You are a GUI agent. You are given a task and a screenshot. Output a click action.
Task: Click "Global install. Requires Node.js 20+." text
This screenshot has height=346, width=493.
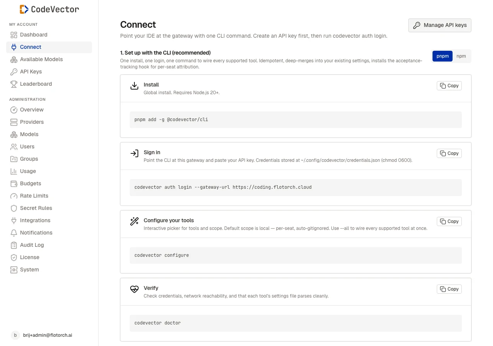coord(182,93)
